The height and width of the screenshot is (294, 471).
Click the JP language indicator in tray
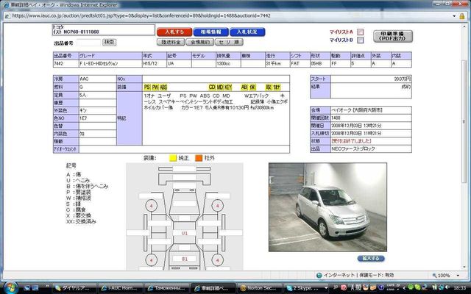(x=336, y=287)
